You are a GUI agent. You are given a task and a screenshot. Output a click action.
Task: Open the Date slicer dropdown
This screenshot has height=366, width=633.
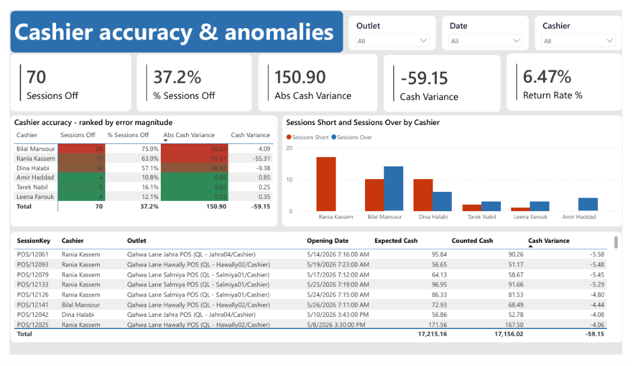485,41
